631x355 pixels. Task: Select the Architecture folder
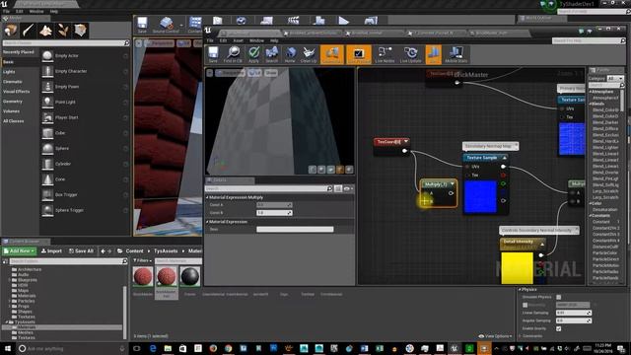click(30, 269)
